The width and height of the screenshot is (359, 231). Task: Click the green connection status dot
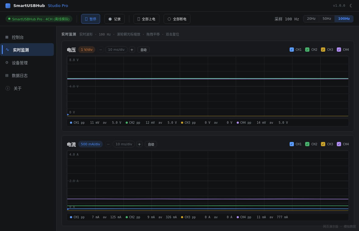point(9,19)
